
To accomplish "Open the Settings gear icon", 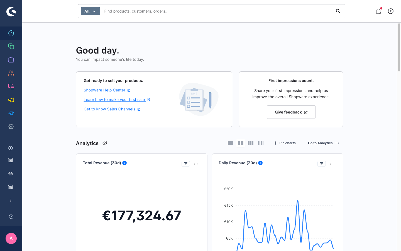I will 11,127.
